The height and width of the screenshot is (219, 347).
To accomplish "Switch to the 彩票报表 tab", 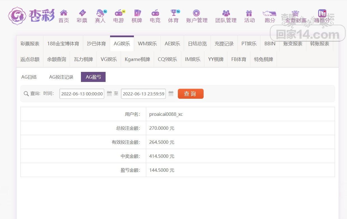I will click(30, 44).
